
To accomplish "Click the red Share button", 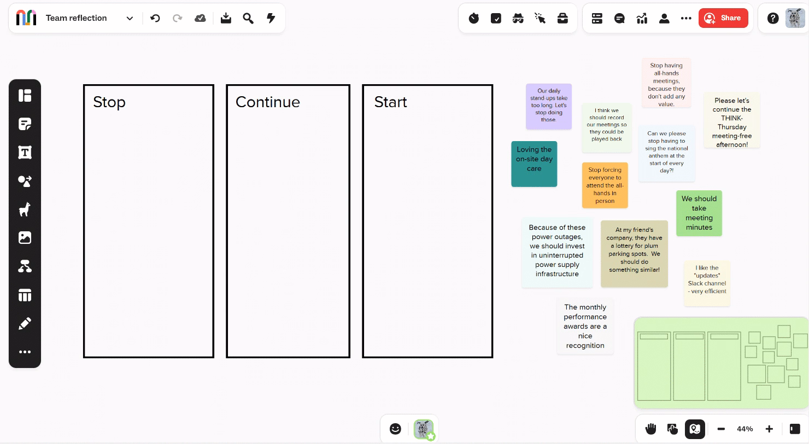I will [x=723, y=18].
